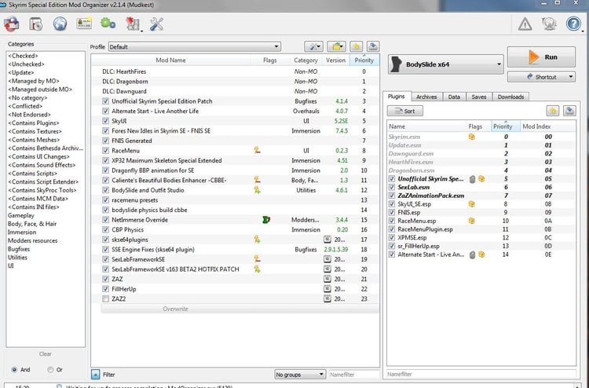Click the Overwrite row
Viewport: 589px width, 388px height.
(240, 309)
